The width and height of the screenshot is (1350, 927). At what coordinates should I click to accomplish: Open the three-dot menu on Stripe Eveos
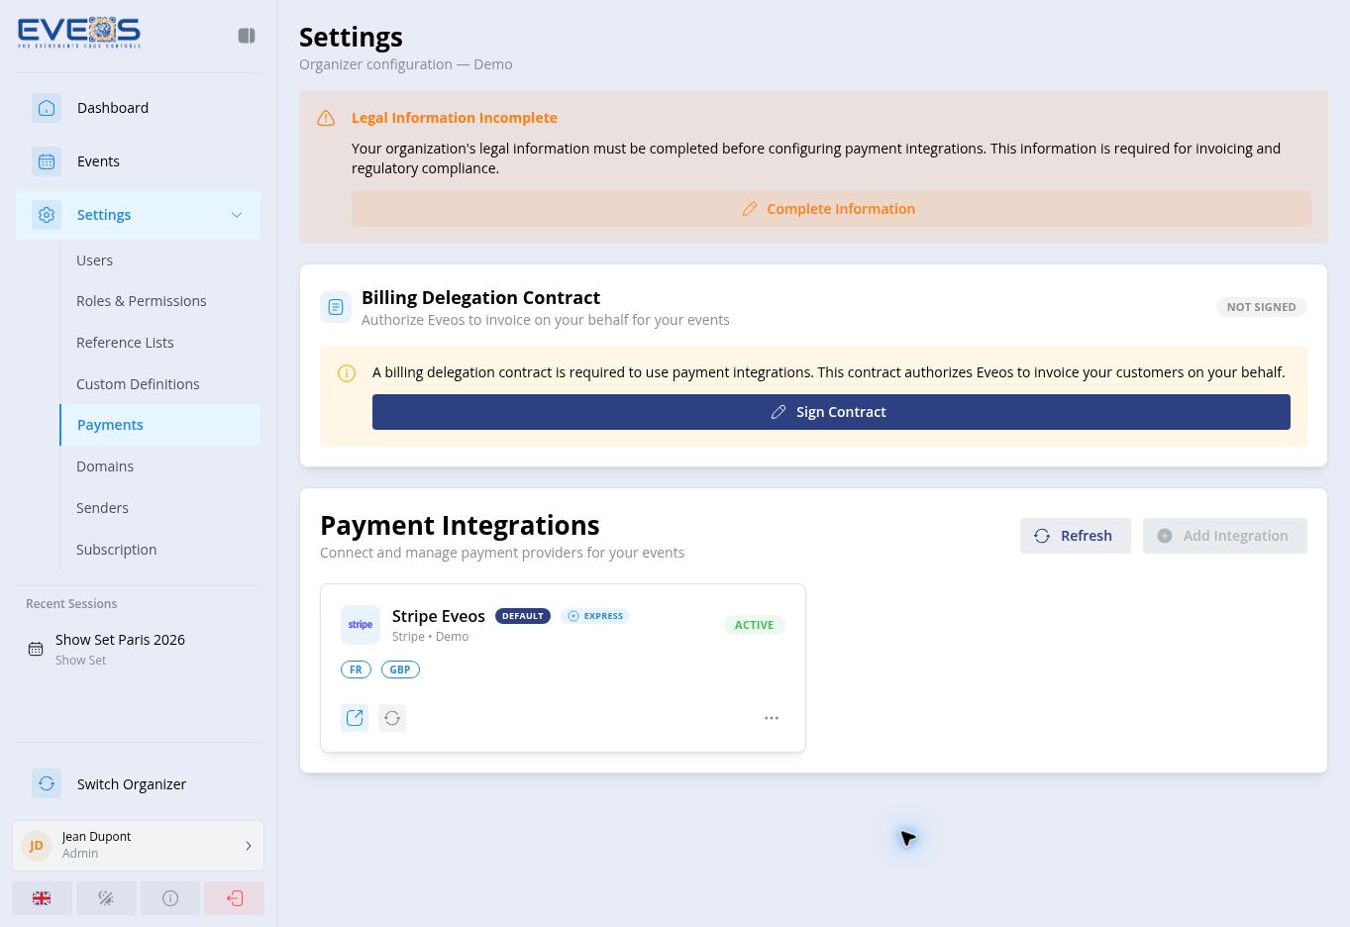coord(772,718)
